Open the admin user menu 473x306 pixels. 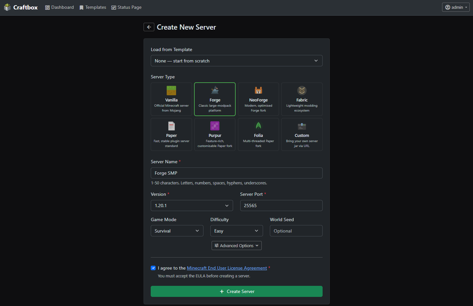456,7
